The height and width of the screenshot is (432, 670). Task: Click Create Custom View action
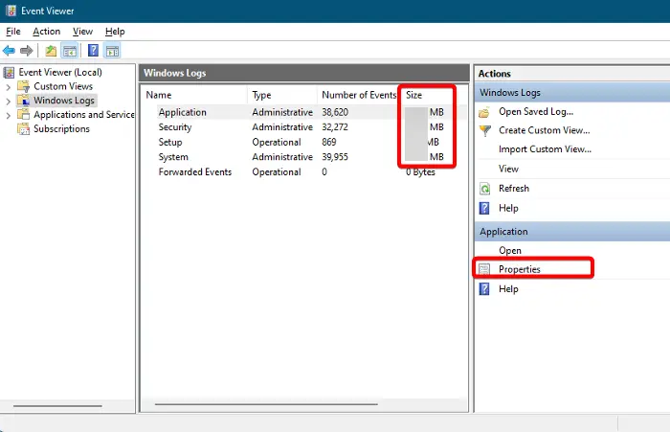tap(545, 130)
